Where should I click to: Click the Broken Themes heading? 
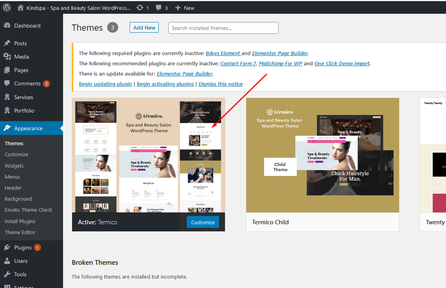tap(95, 262)
